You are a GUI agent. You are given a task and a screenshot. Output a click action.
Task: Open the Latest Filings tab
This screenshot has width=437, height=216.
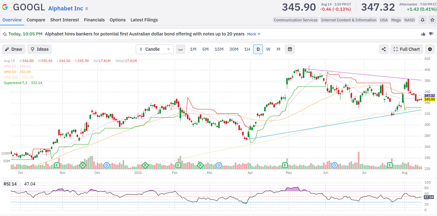pos(144,20)
